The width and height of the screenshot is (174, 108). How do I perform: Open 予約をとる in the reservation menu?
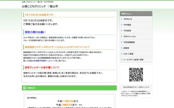coord(136,19)
